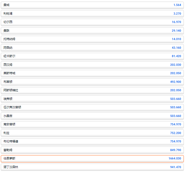Select the 托特纳姆 team name
This screenshot has width=186, height=173.
9,39
